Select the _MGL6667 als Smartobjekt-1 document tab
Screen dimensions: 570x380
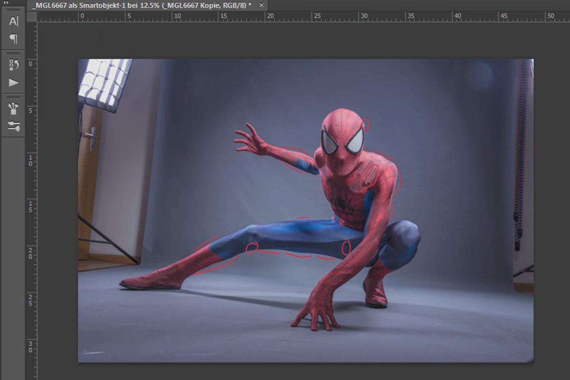pos(142,6)
